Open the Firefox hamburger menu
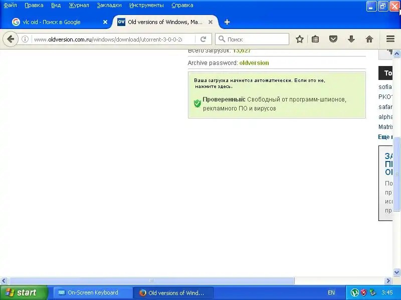Image resolution: width=401 pixels, height=300 pixels. coord(390,39)
